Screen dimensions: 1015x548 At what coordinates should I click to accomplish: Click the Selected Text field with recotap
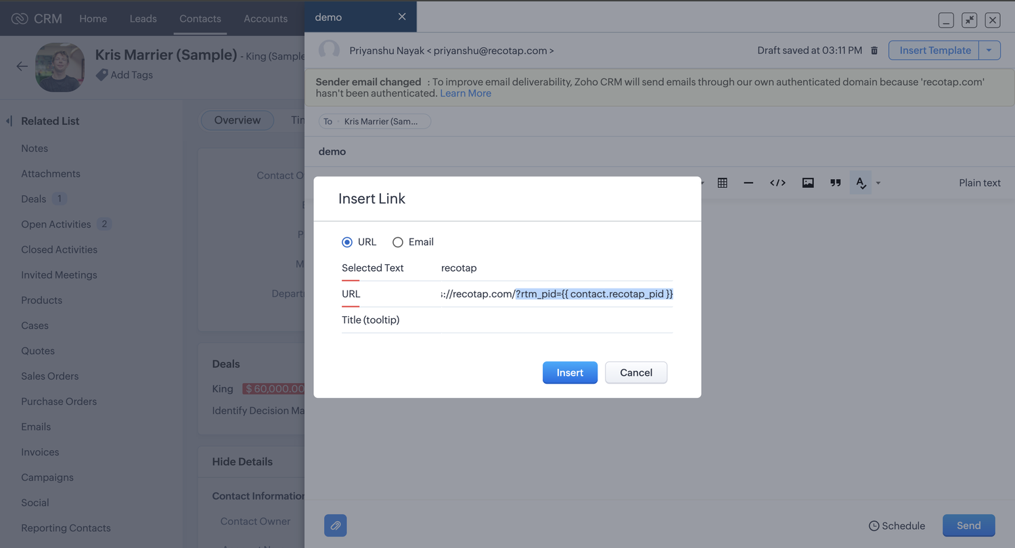556,268
